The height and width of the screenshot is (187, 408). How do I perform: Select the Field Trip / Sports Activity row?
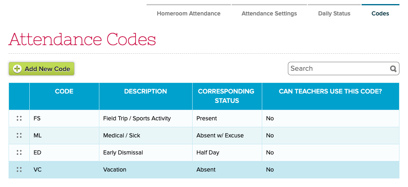(137, 118)
